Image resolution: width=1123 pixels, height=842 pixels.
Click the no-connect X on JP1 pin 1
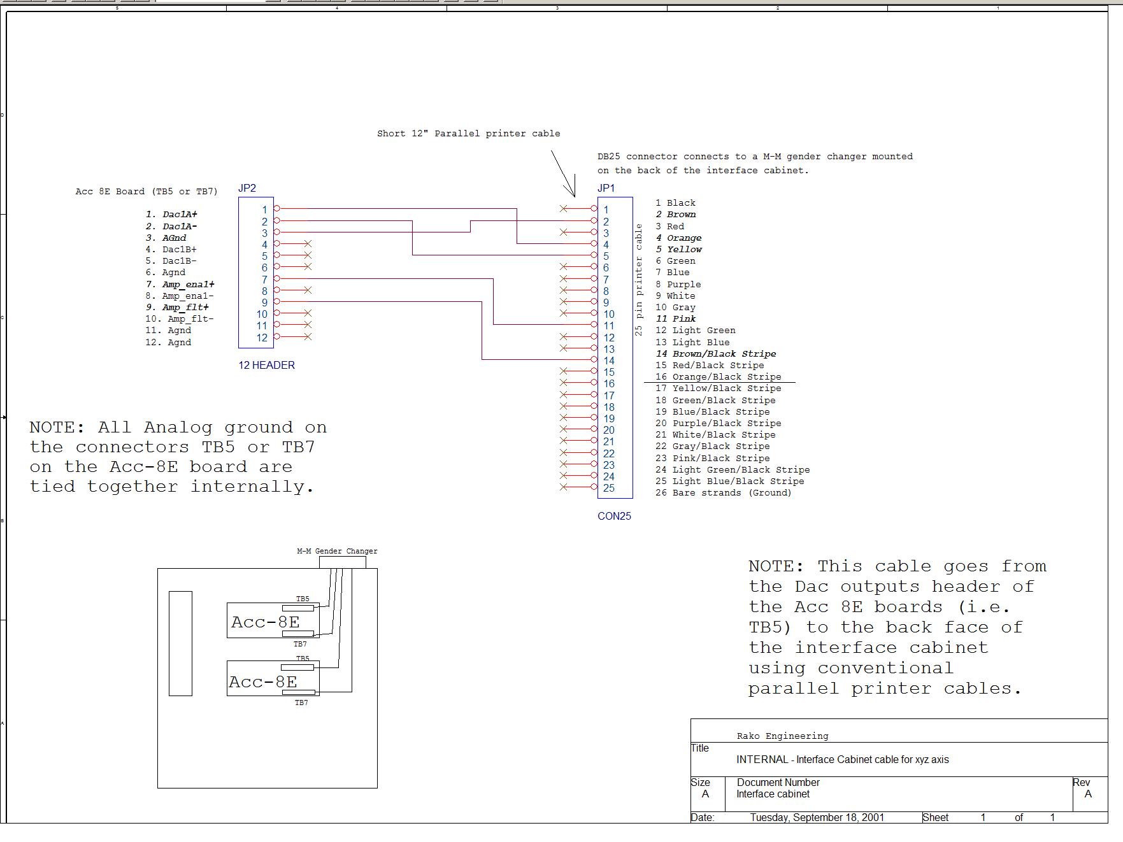(564, 209)
